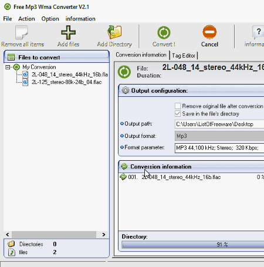Select 2L-125_stereo-88k-24b_04.flac in tree
The image size is (264, 267).
coord(66,82)
